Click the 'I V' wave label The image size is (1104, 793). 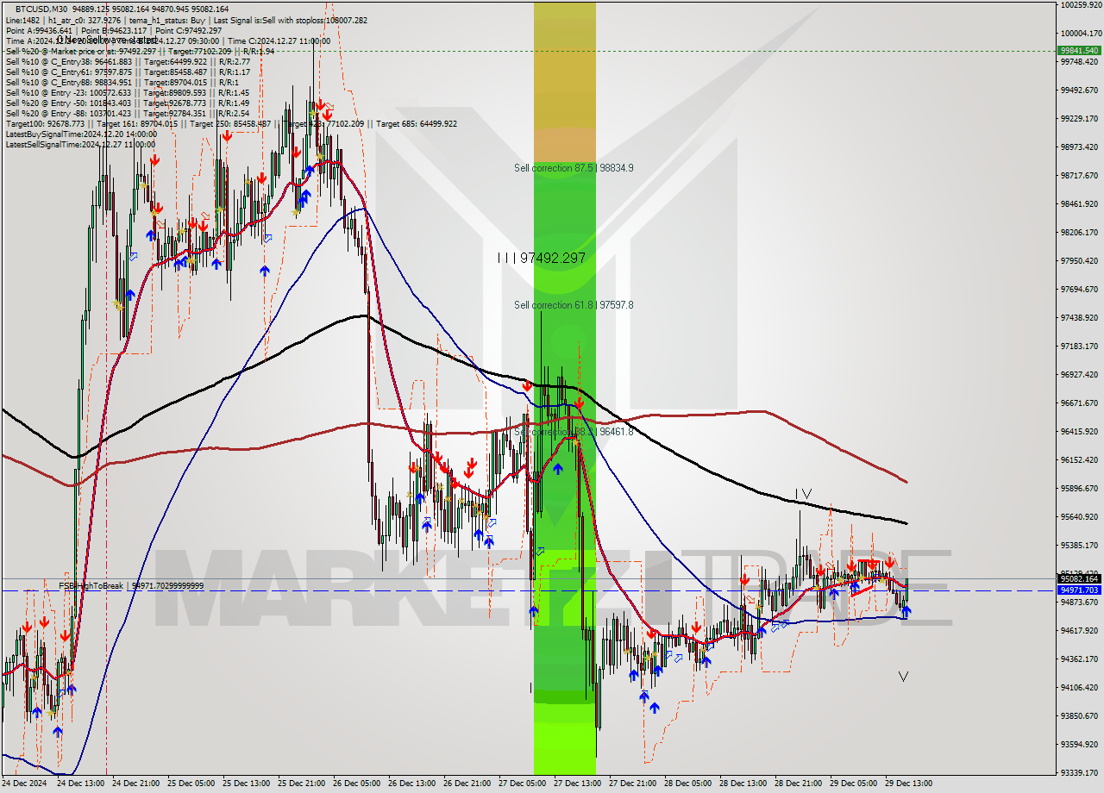click(x=804, y=494)
